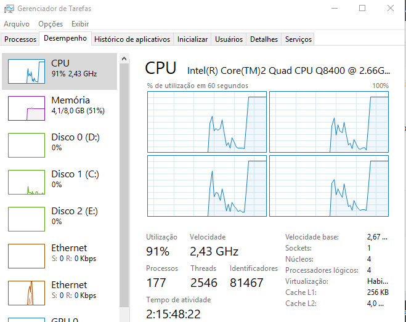Select the Disco 2 (E:) graph icon
Screen dimensions: 406x322
click(x=26, y=219)
